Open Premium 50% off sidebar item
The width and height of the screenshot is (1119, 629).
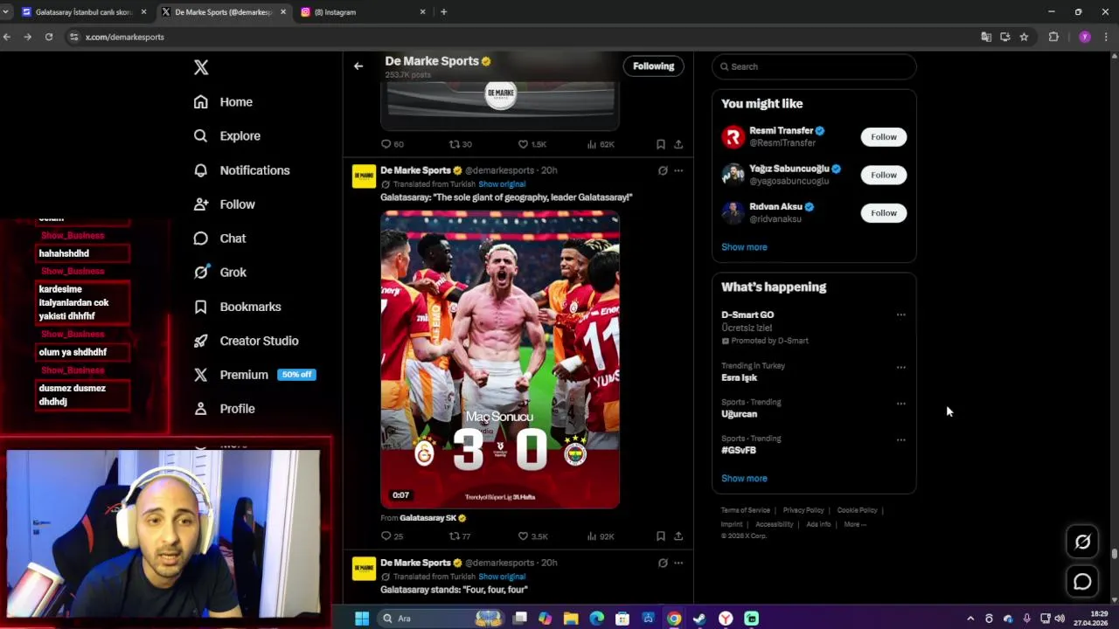pos(254,375)
